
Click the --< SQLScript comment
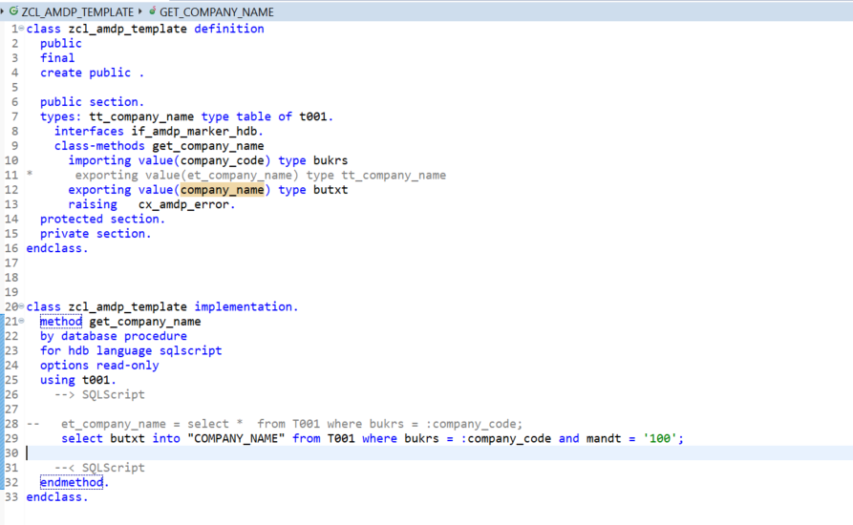99,468
